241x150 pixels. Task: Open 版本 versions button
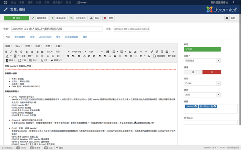95,18
